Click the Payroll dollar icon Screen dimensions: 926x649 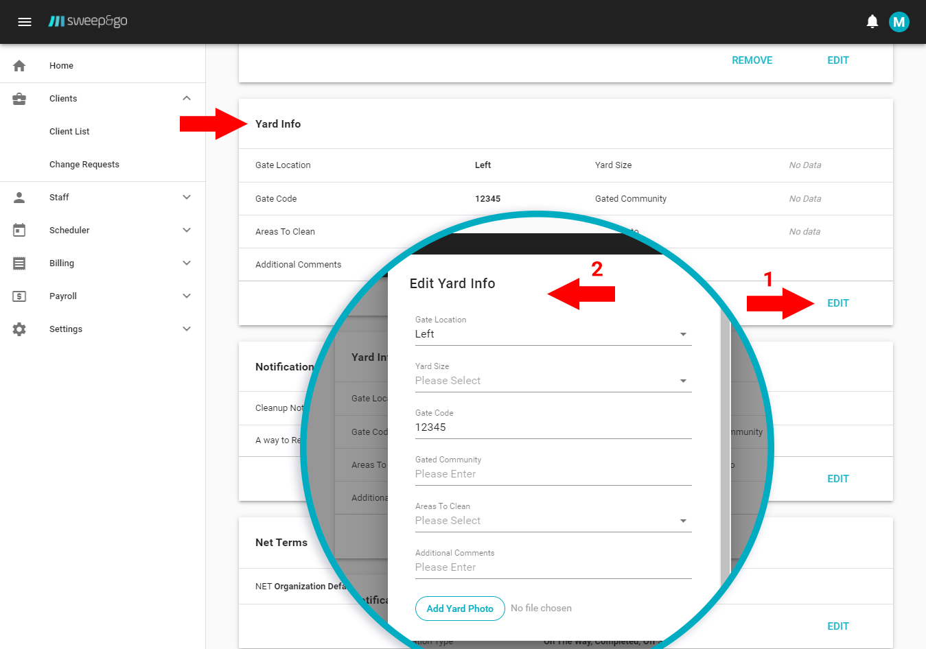pos(19,296)
